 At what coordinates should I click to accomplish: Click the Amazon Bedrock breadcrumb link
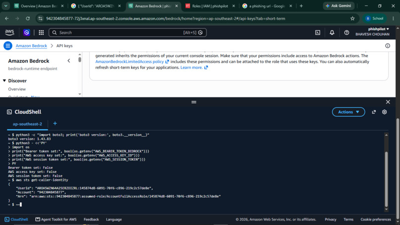click(31, 46)
